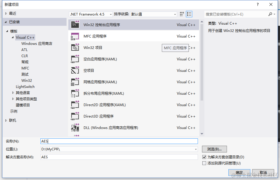
Task: Click the template list scrollbar thumb
Action: point(202,62)
